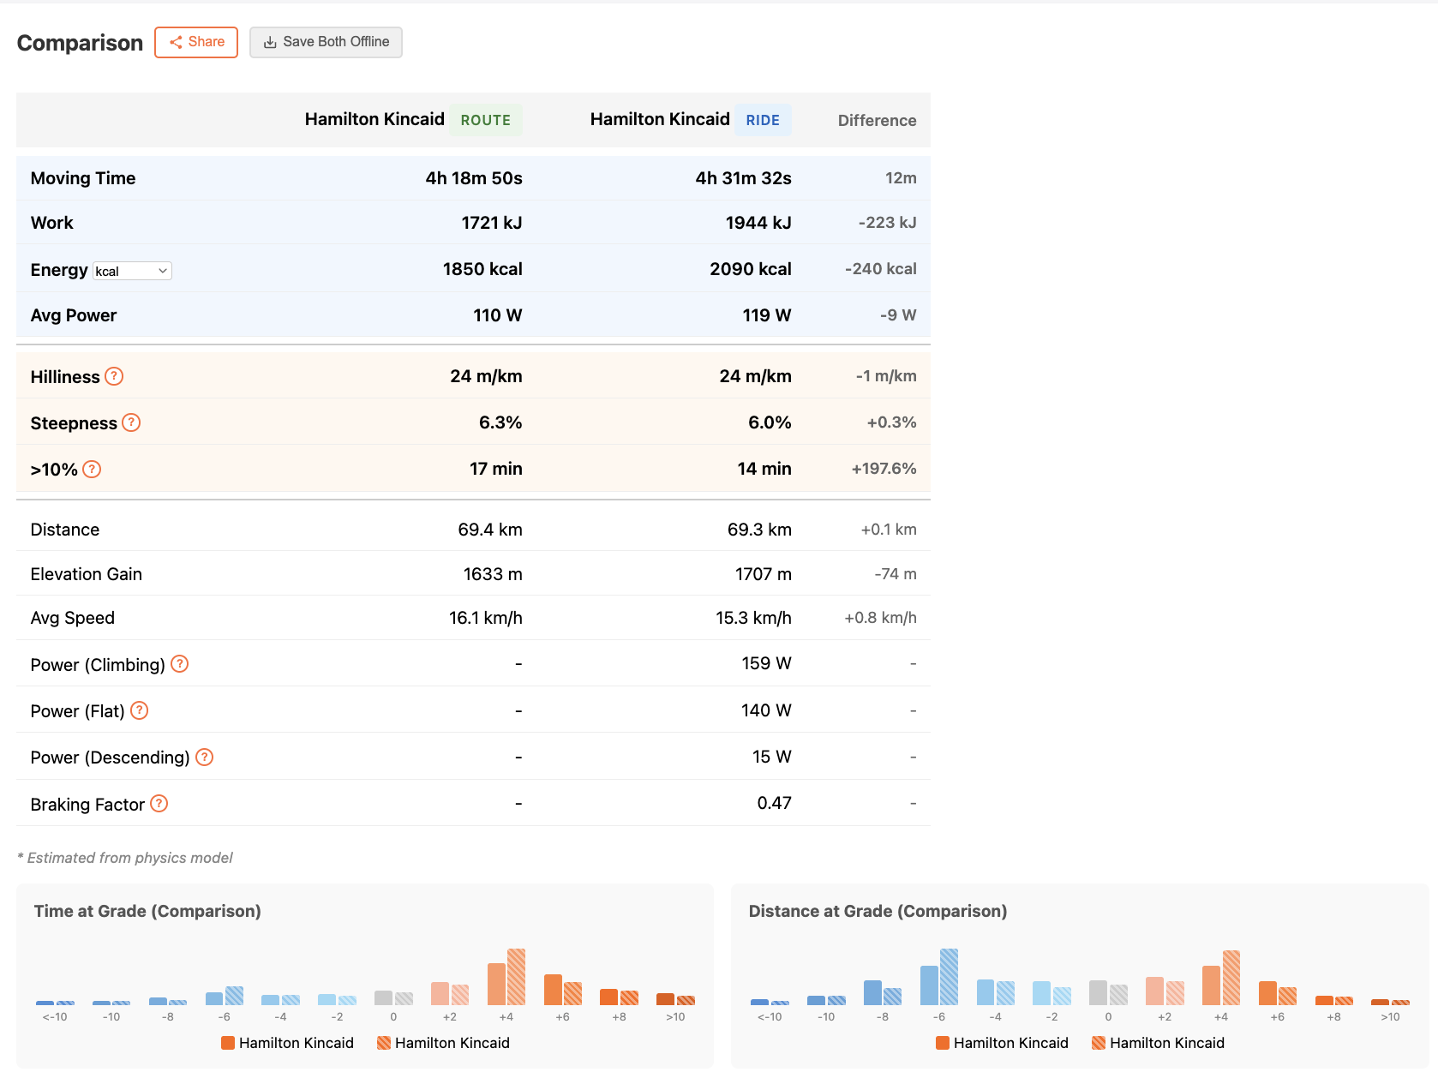Open the Hamilton Kincaid route name link
1438x1078 pixels.
[x=374, y=119]
